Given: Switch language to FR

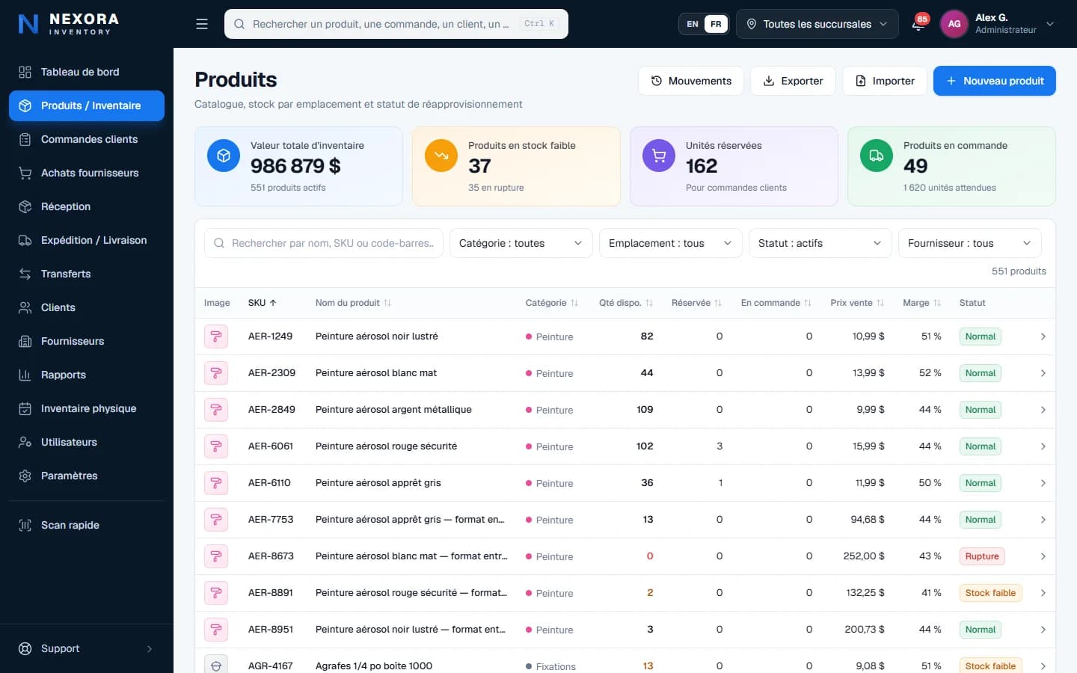Looking at the screenshot, I should 716,24.
